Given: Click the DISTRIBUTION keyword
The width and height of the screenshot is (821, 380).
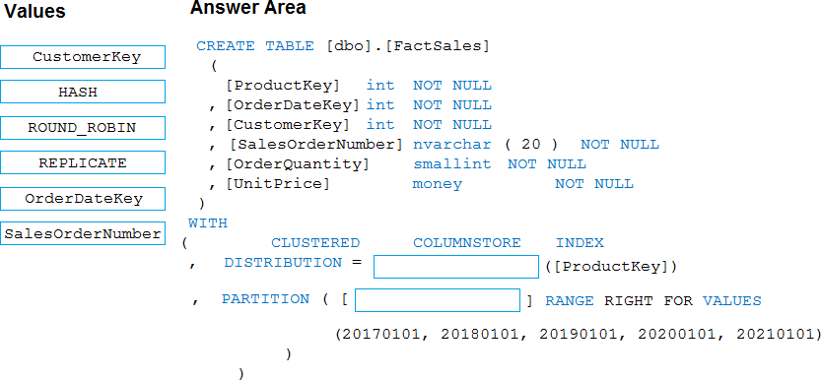Looking at the screenshot, I should point(283,263).
